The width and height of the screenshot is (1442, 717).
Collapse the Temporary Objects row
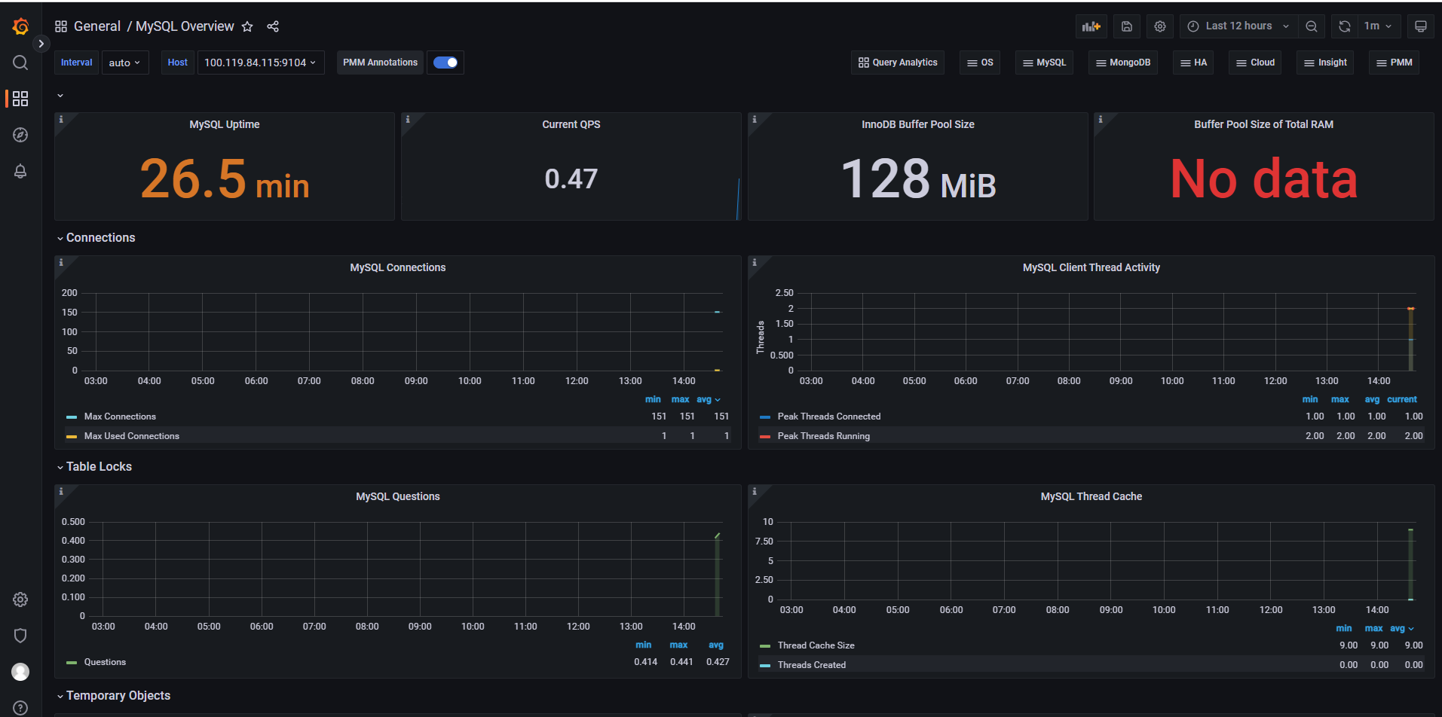point(114,695)
